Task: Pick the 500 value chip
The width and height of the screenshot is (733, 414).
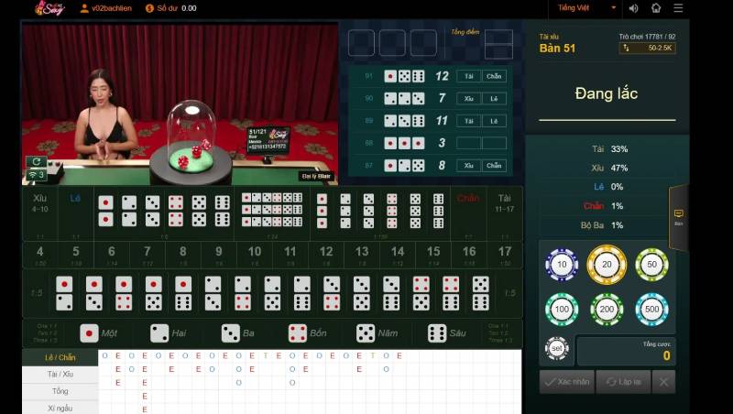Action: pyautogui.click(x=651, y=310)
